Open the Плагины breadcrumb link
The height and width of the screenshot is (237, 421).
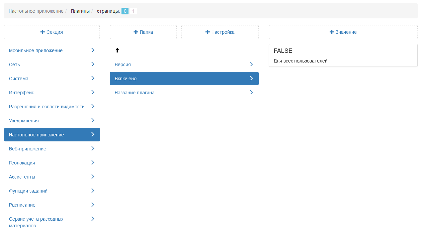[80, 11]
